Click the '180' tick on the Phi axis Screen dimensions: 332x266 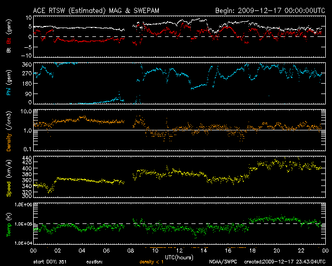27,84
